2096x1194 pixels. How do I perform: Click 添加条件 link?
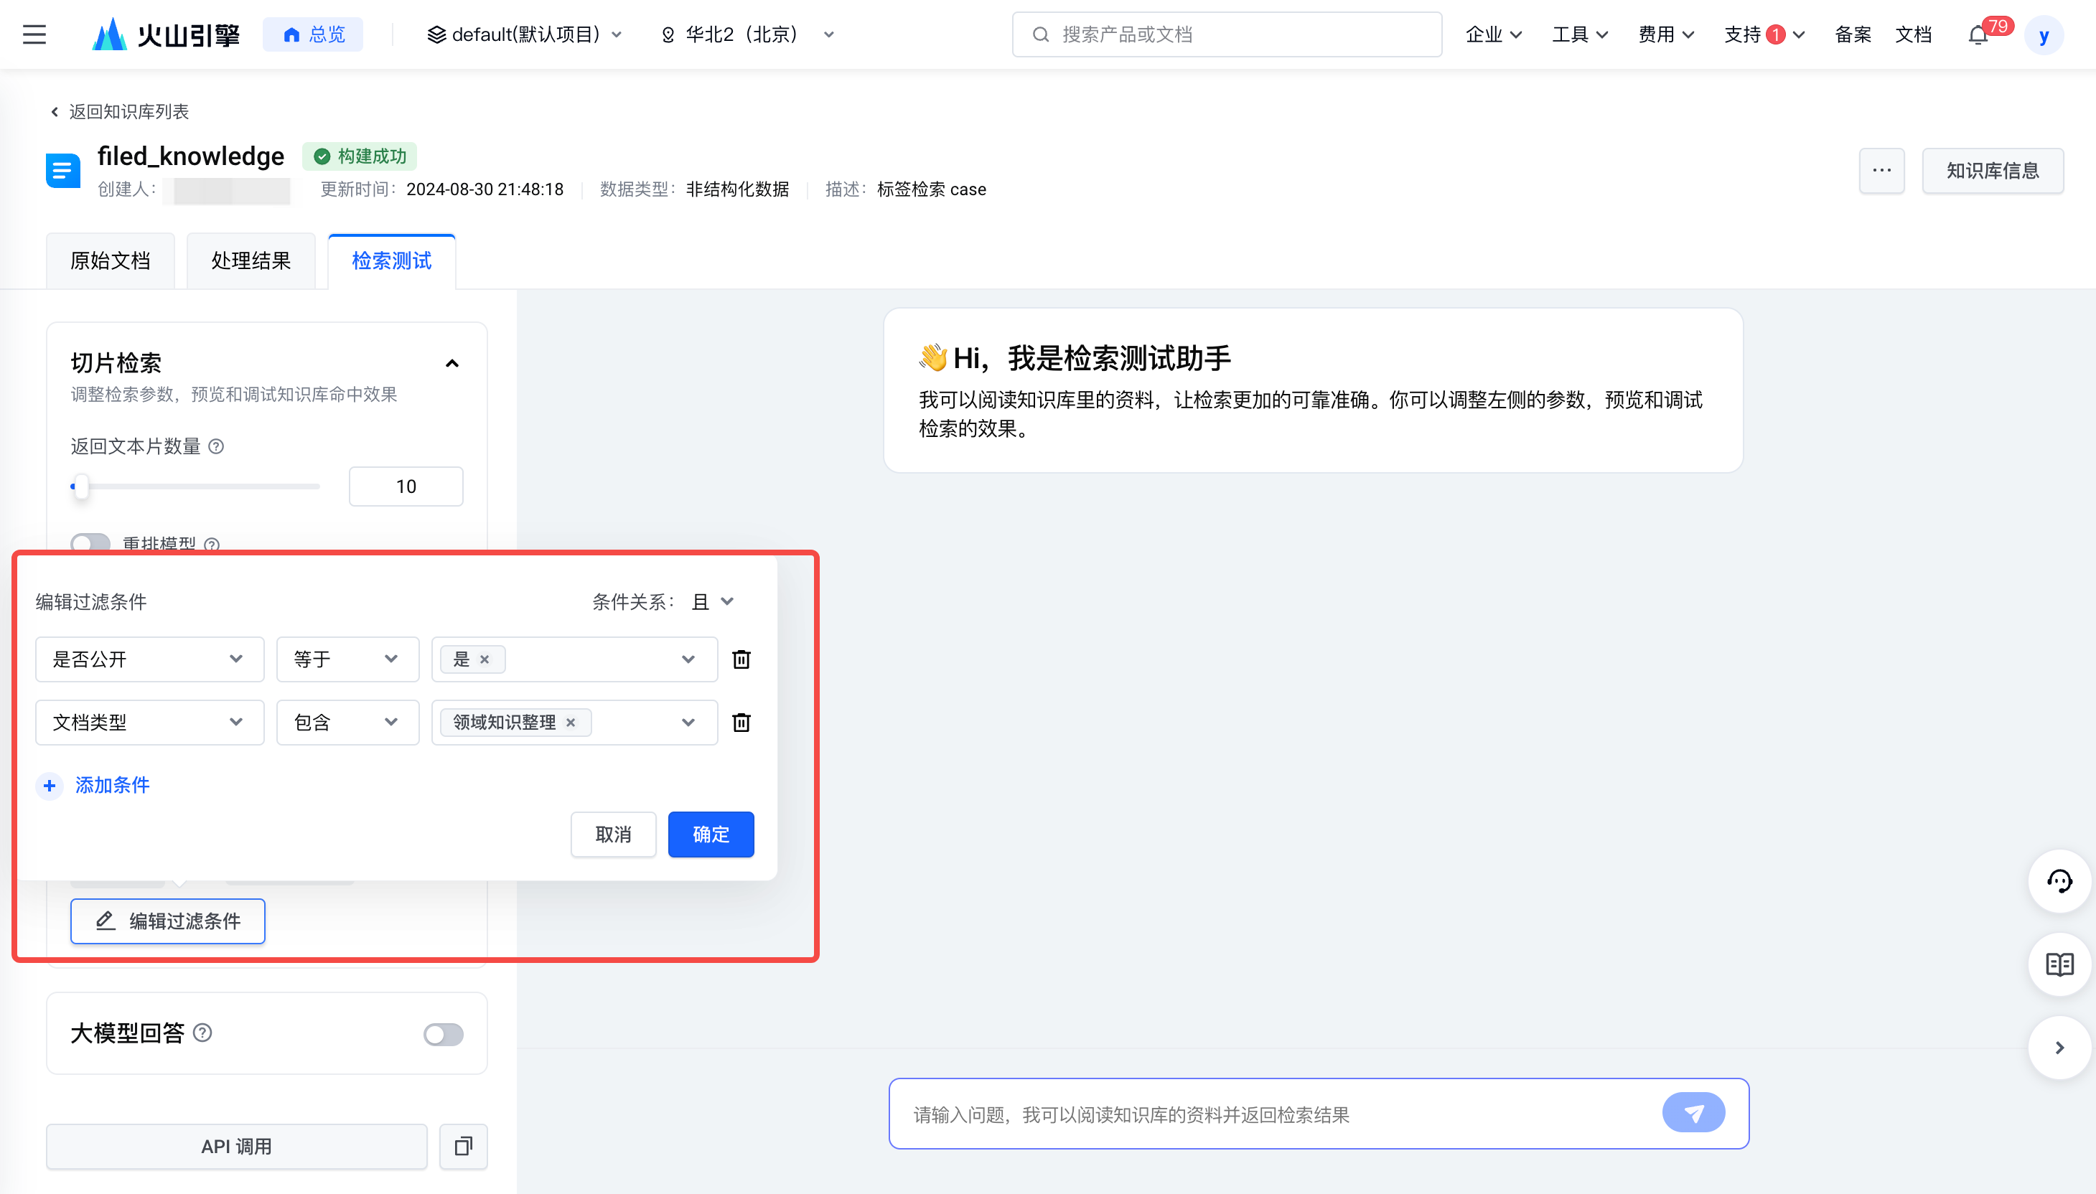[113, 786]
